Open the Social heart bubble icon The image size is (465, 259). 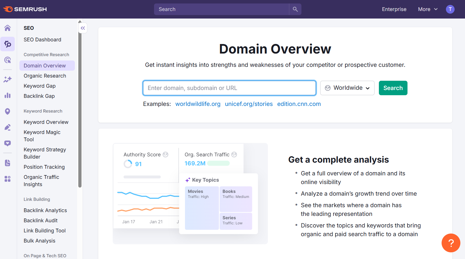[8, 143]
